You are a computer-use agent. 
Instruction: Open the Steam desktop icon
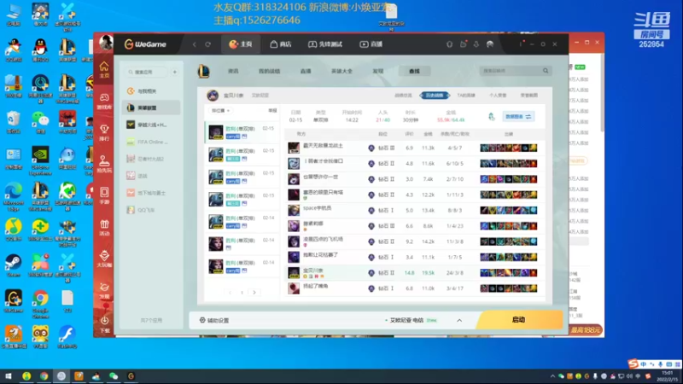point(13,265)
